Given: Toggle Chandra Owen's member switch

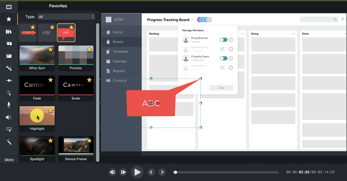Looking at the screenshot, I should tap(224, 58).
